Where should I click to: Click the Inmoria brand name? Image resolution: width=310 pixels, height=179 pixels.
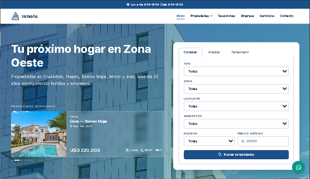[x=29, y=17]
